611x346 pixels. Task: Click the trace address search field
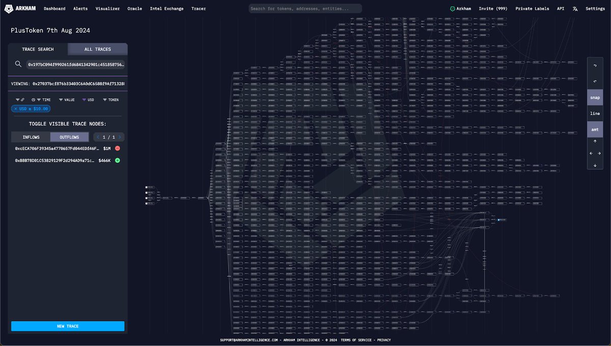pyautogui.click(x=76, y=65)
